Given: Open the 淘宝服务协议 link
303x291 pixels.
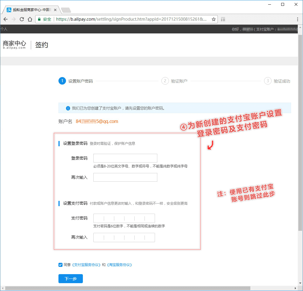Looking at the screenshot, I should pyautogui.click(x=120, y=265).
